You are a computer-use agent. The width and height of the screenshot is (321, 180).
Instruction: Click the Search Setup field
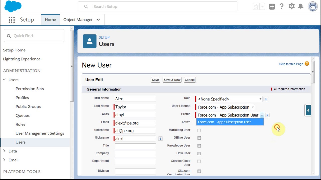click(157, 7)
